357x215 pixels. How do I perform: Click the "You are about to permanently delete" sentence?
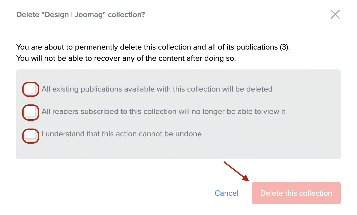tap(153, 47)
